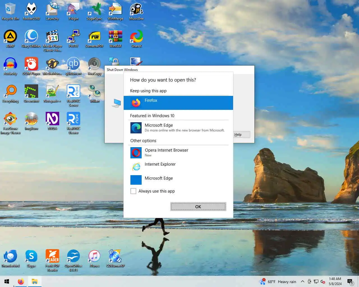Select the MusicBee desktop icon
This screenshot has height=287, width=359.
(x=136, y=11)
